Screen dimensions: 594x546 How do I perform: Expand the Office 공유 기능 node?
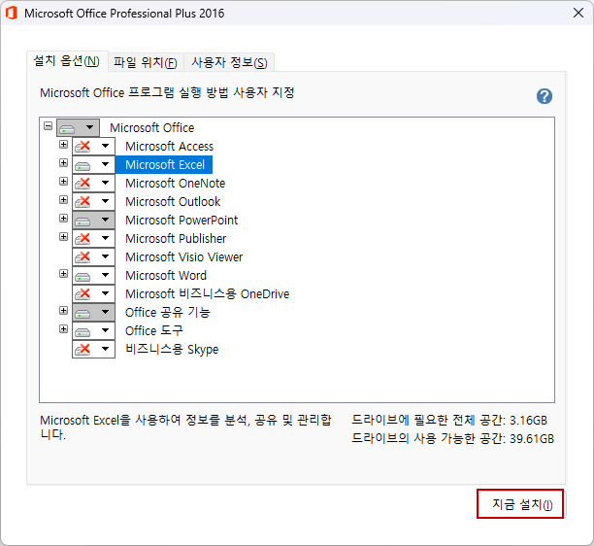64,310
